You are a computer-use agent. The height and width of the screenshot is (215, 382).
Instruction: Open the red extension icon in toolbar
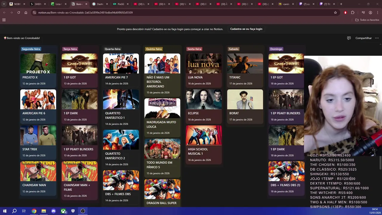(x=345, y=13)
